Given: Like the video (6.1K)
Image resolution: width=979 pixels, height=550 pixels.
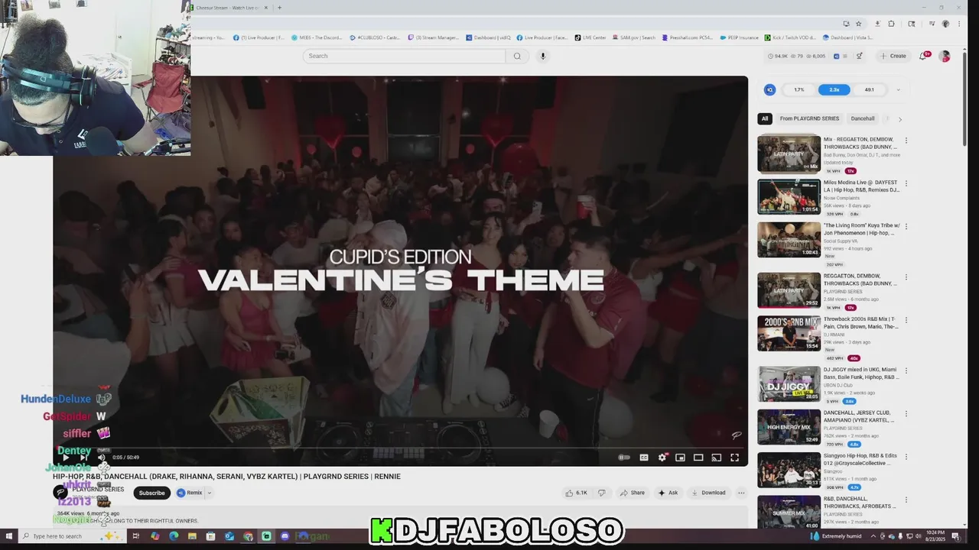Looking at the screenshot, I should click(577, 493).
